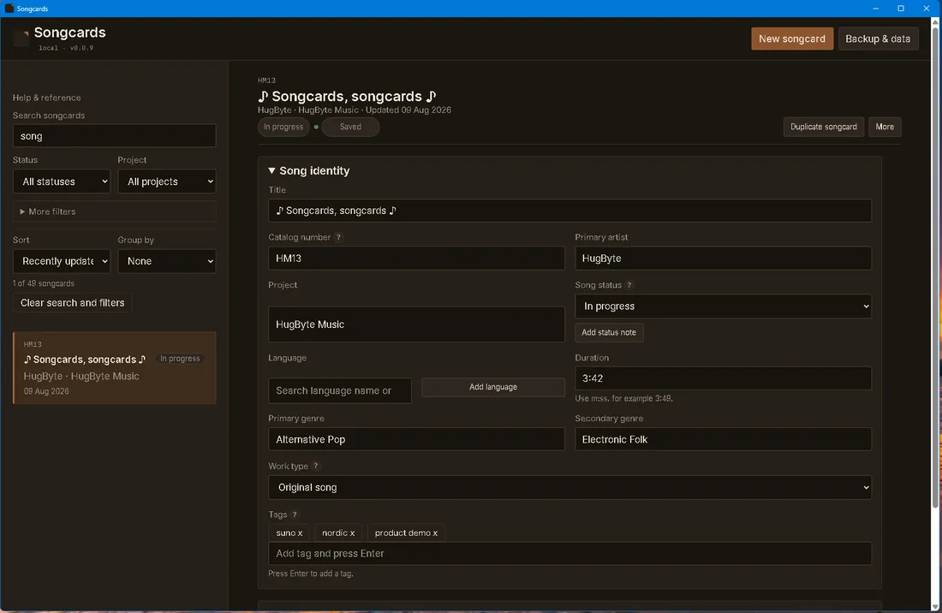Click the Search language name field

[x=340, y=391]
